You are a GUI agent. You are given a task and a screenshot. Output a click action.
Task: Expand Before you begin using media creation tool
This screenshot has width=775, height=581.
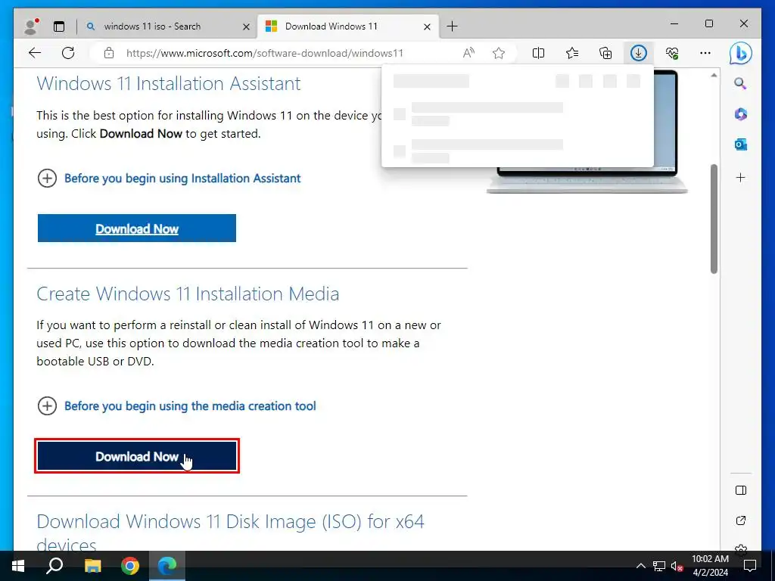(176, 406)
